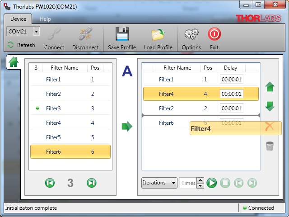Viewport: 289px width, 217px height.
Task: Select Filter1 in the left filter list
Action: tap(70, 80)
